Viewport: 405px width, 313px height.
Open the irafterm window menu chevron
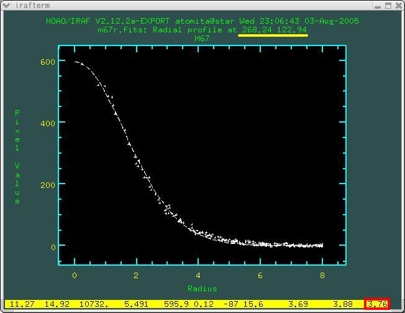pos(6,5)
